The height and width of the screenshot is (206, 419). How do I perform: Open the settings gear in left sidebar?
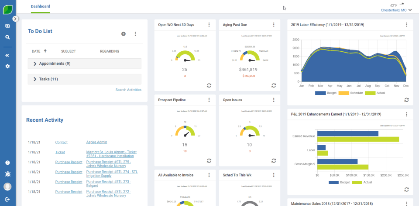pos(7,66)
